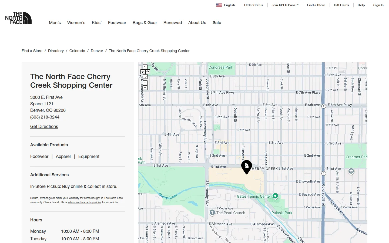Viewport: 389px width, 243px height.
Task: Click Denver breadcrumb
Action: tap(97, 51)
